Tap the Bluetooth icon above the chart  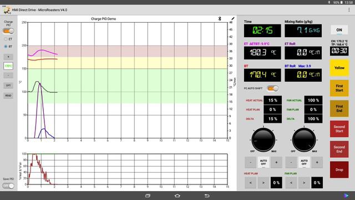220,18
